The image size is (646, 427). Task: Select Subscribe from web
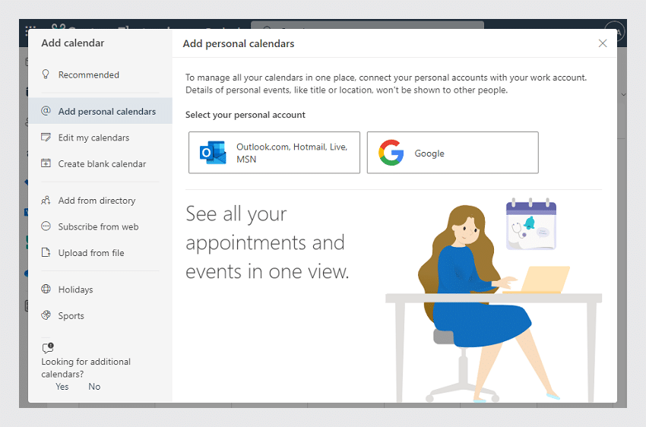click(100, 227)
